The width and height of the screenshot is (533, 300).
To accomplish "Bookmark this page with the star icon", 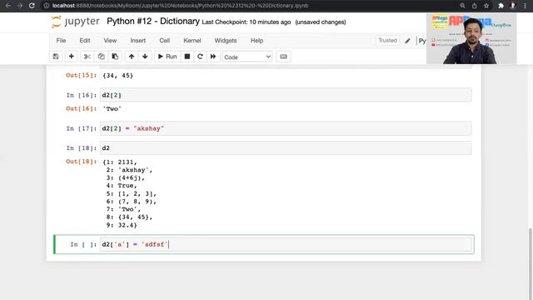I will 486,6.
